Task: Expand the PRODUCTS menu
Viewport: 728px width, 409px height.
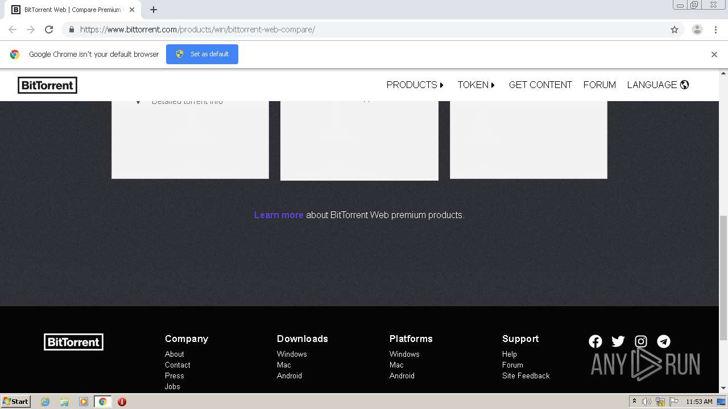Action: (415, 85)
